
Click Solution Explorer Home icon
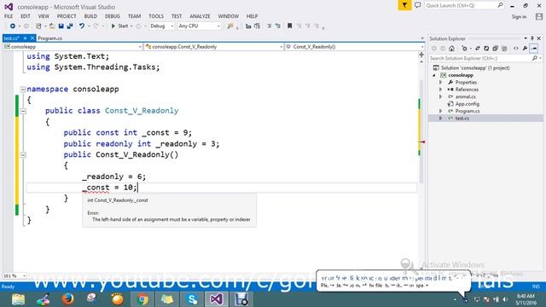click(451, 49)
